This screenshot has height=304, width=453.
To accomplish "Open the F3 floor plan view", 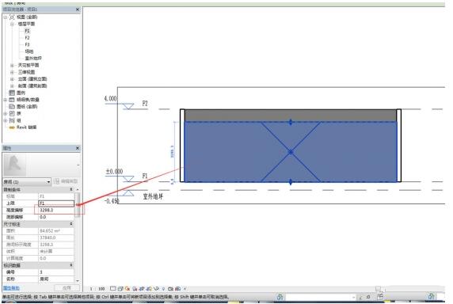I will tap(27, 45).
